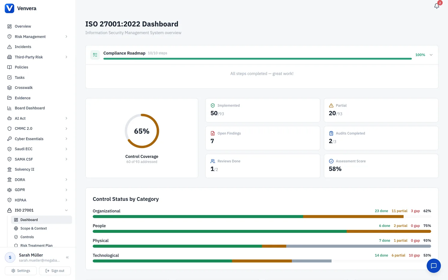448x280 pixels.
Task: Click the Partial warning icon
Action: (x=331, y=105)
